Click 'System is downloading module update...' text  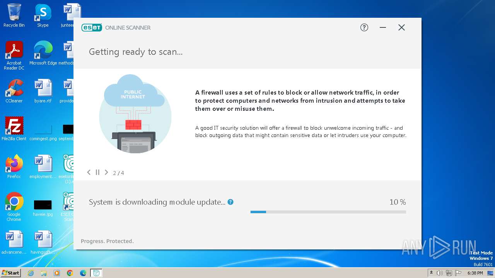point(157,202)
